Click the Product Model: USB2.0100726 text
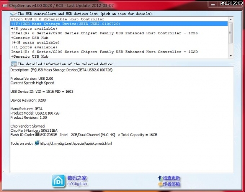The height and width of the screenshot is (192, 245). tap(35, 113)
